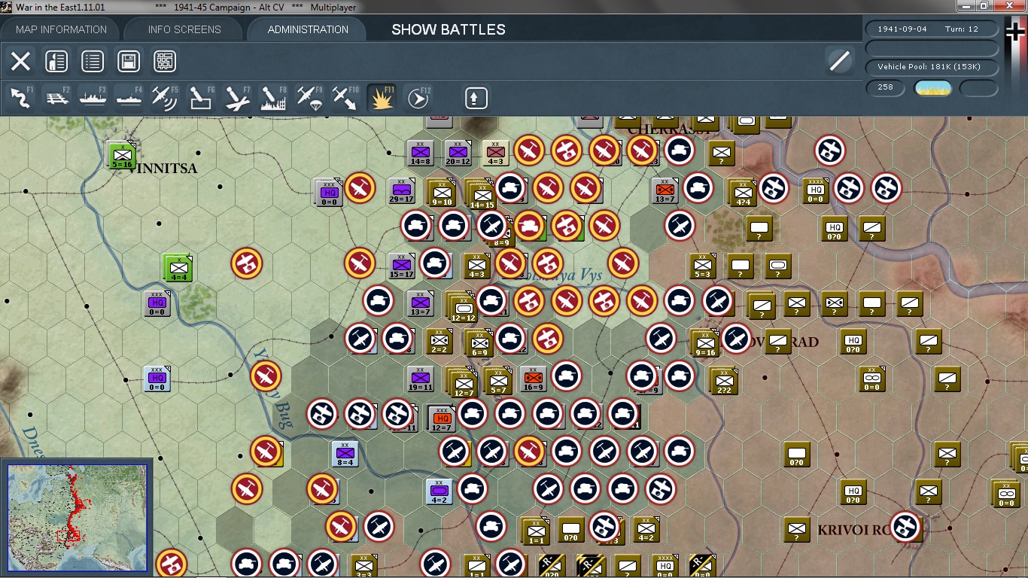Select the F10 air transfer mode icon

(345, 98)
